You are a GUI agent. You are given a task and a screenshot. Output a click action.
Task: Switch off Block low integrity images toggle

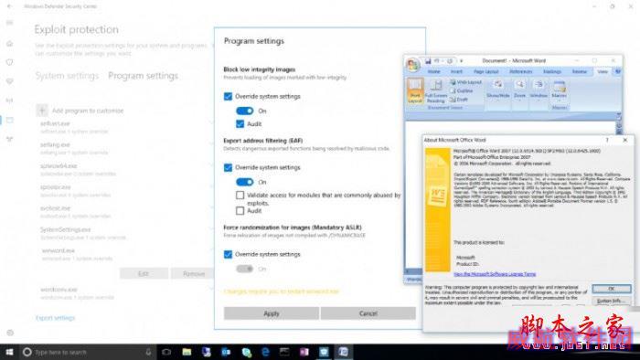tap(245, 111)
